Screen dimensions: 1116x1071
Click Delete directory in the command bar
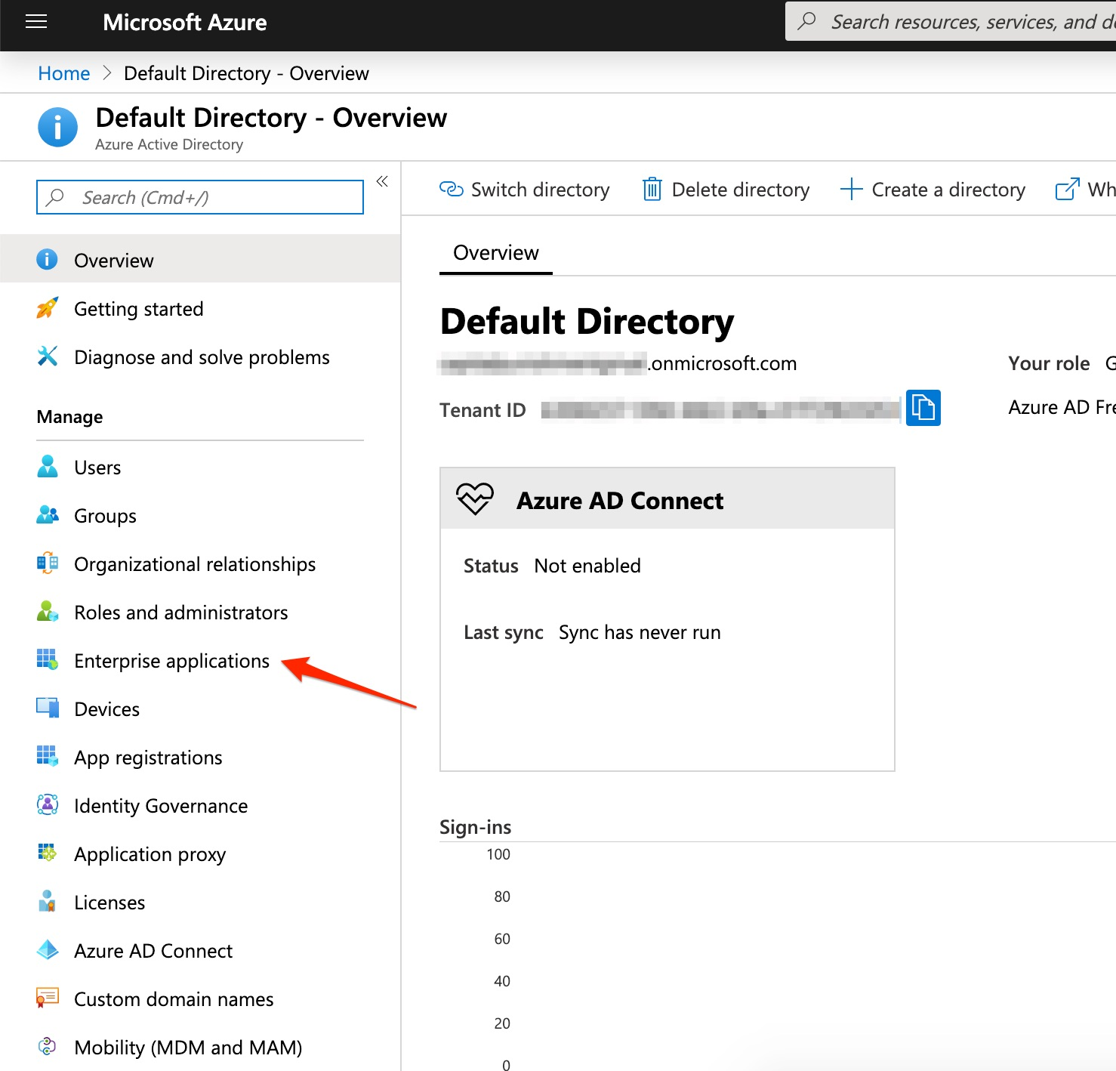(x=726, y=189)
